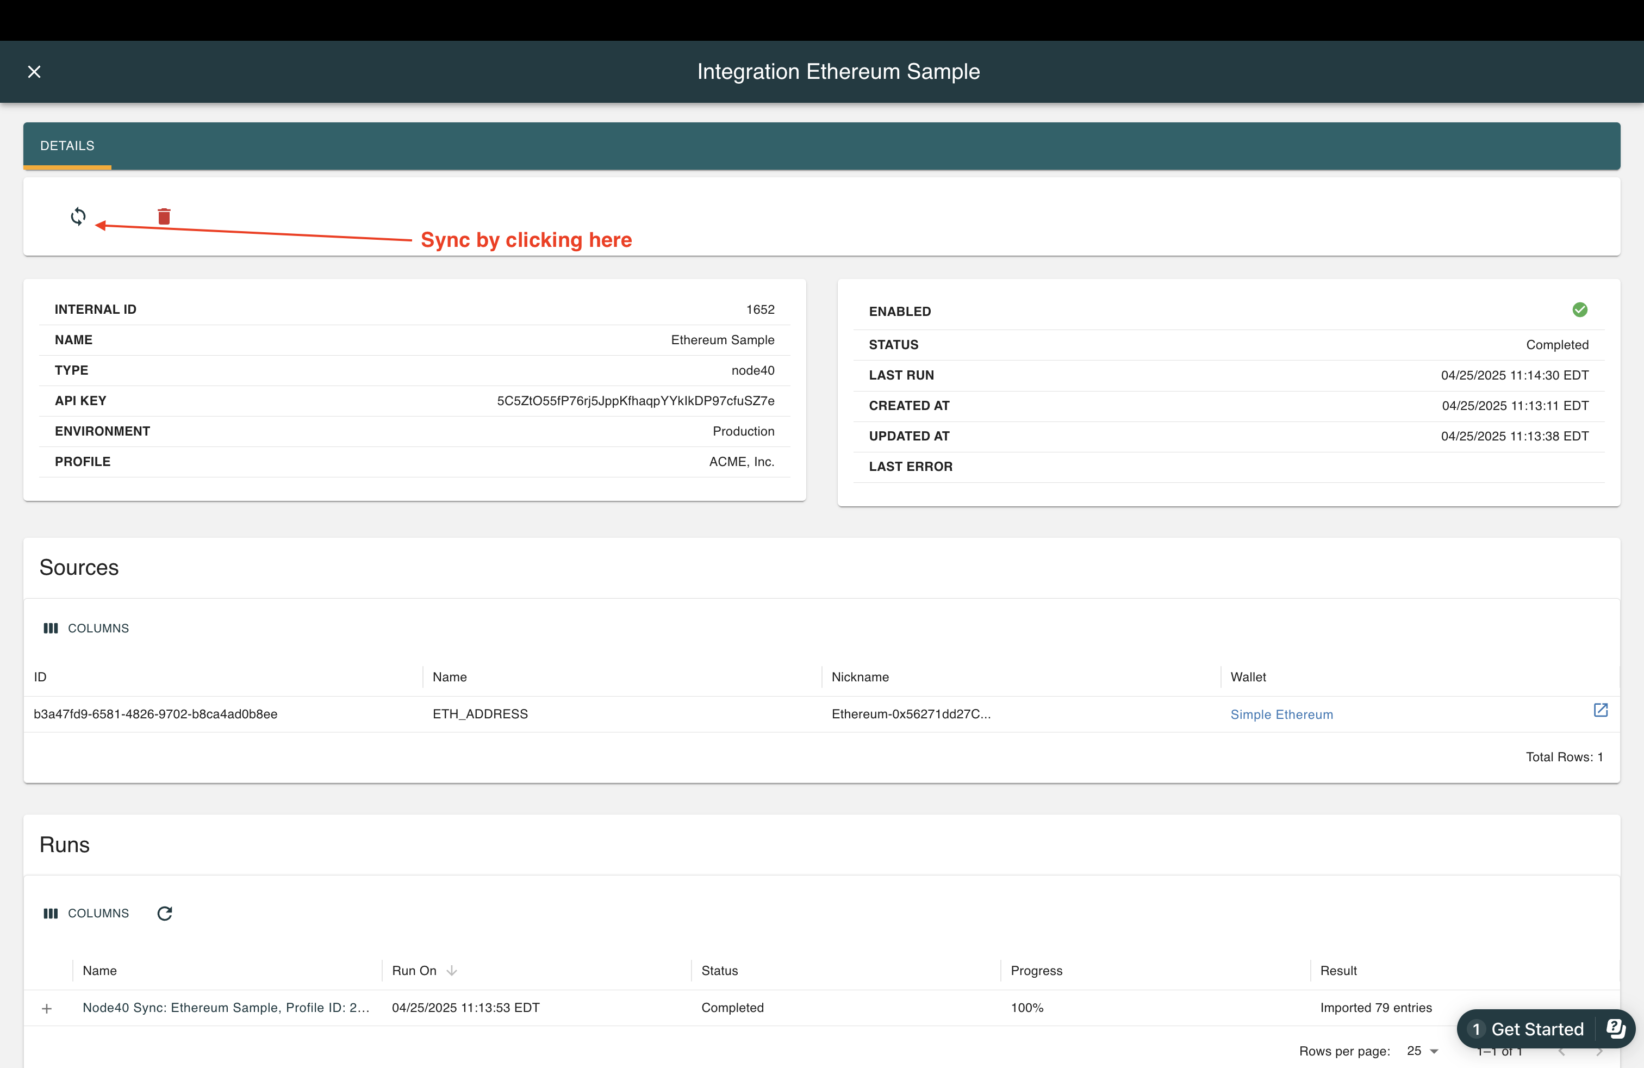The width and height of the screenshot is (1644, 1068).
Task: Open the Sources COLUMNS selector
Action: [x=86, y=628]
